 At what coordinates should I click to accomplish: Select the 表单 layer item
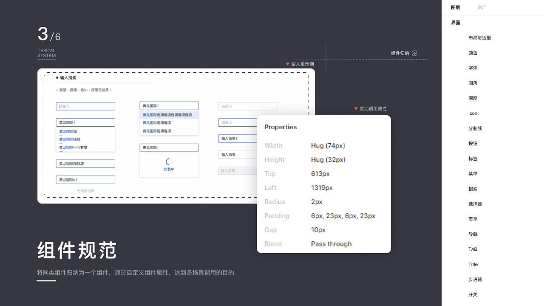[473, 219]
